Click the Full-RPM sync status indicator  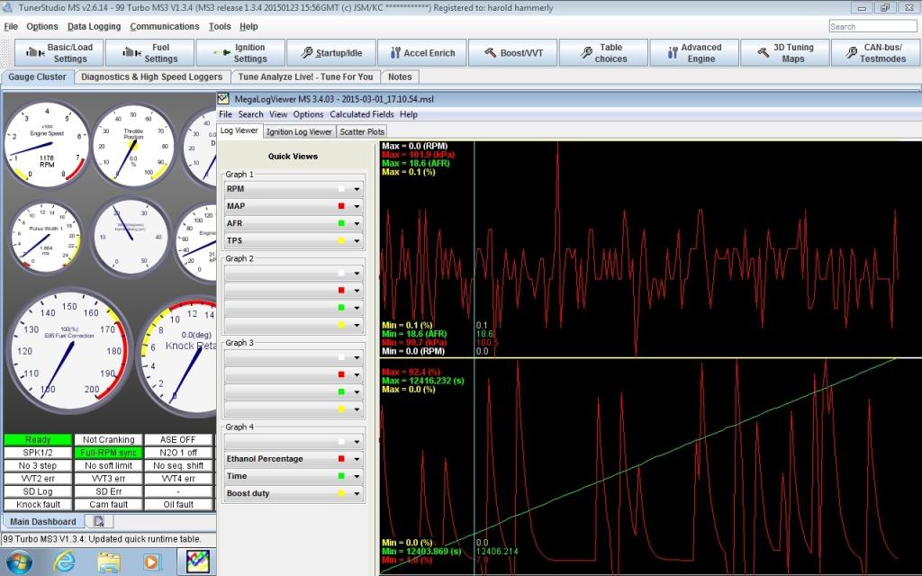coord(107,453)
